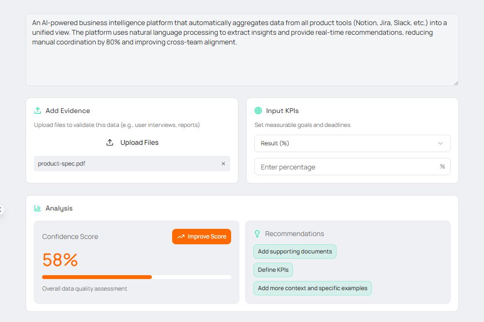Remove product-spec.pdf with the X icon
The image size is (484, 322).
[223, 164]
